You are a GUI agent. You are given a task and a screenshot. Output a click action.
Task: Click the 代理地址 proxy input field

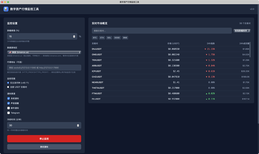[44, 68]
